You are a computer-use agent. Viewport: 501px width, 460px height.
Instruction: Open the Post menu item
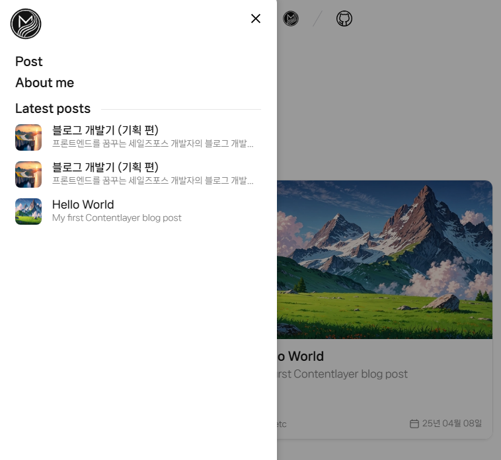[29, 61]
